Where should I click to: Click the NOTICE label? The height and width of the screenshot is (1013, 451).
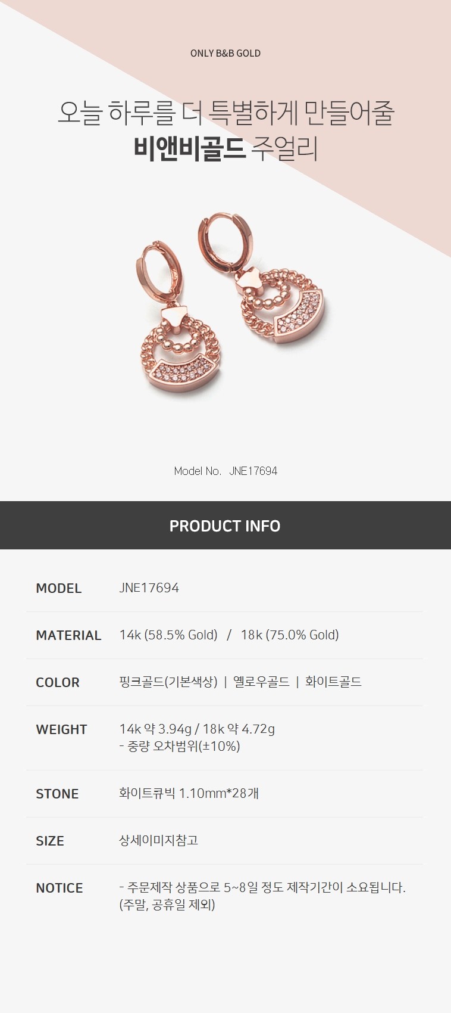point(59,888)
